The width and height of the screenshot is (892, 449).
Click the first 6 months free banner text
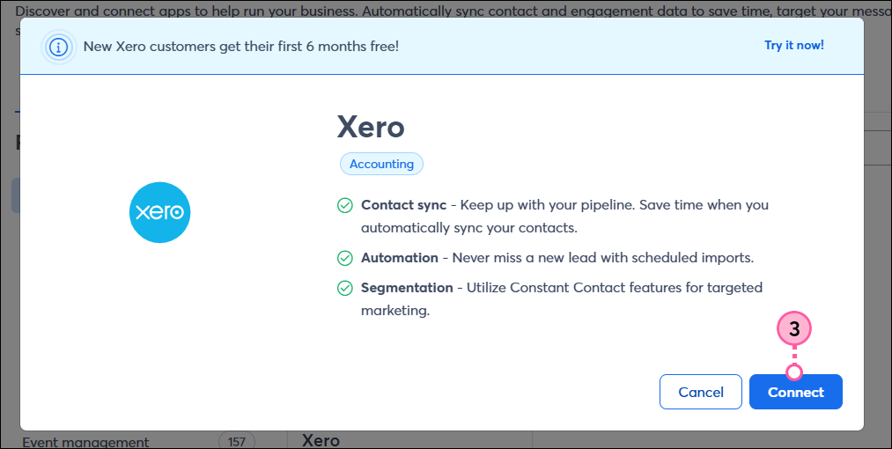point(241,47)
